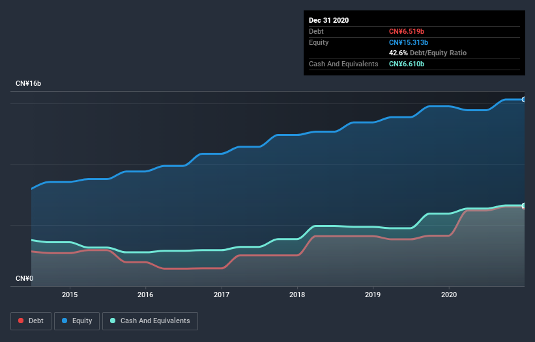Image resolution: width=535 pixels, height=342 pixels.
Task: Click the 2015 x-axis label
Action: pyautogui.click(x=70, y=295)
